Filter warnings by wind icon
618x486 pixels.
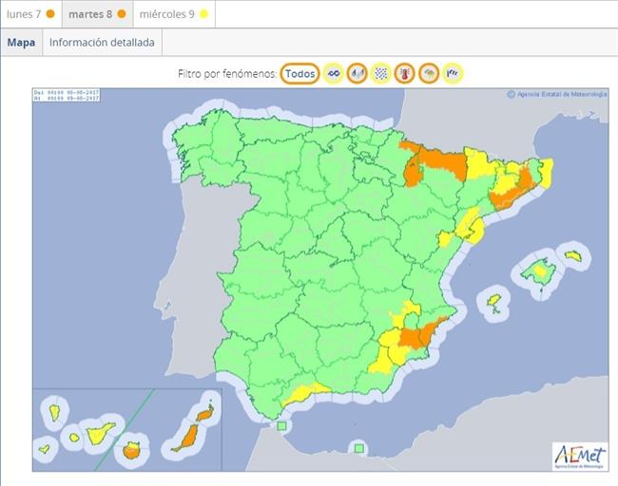(453, 73)
